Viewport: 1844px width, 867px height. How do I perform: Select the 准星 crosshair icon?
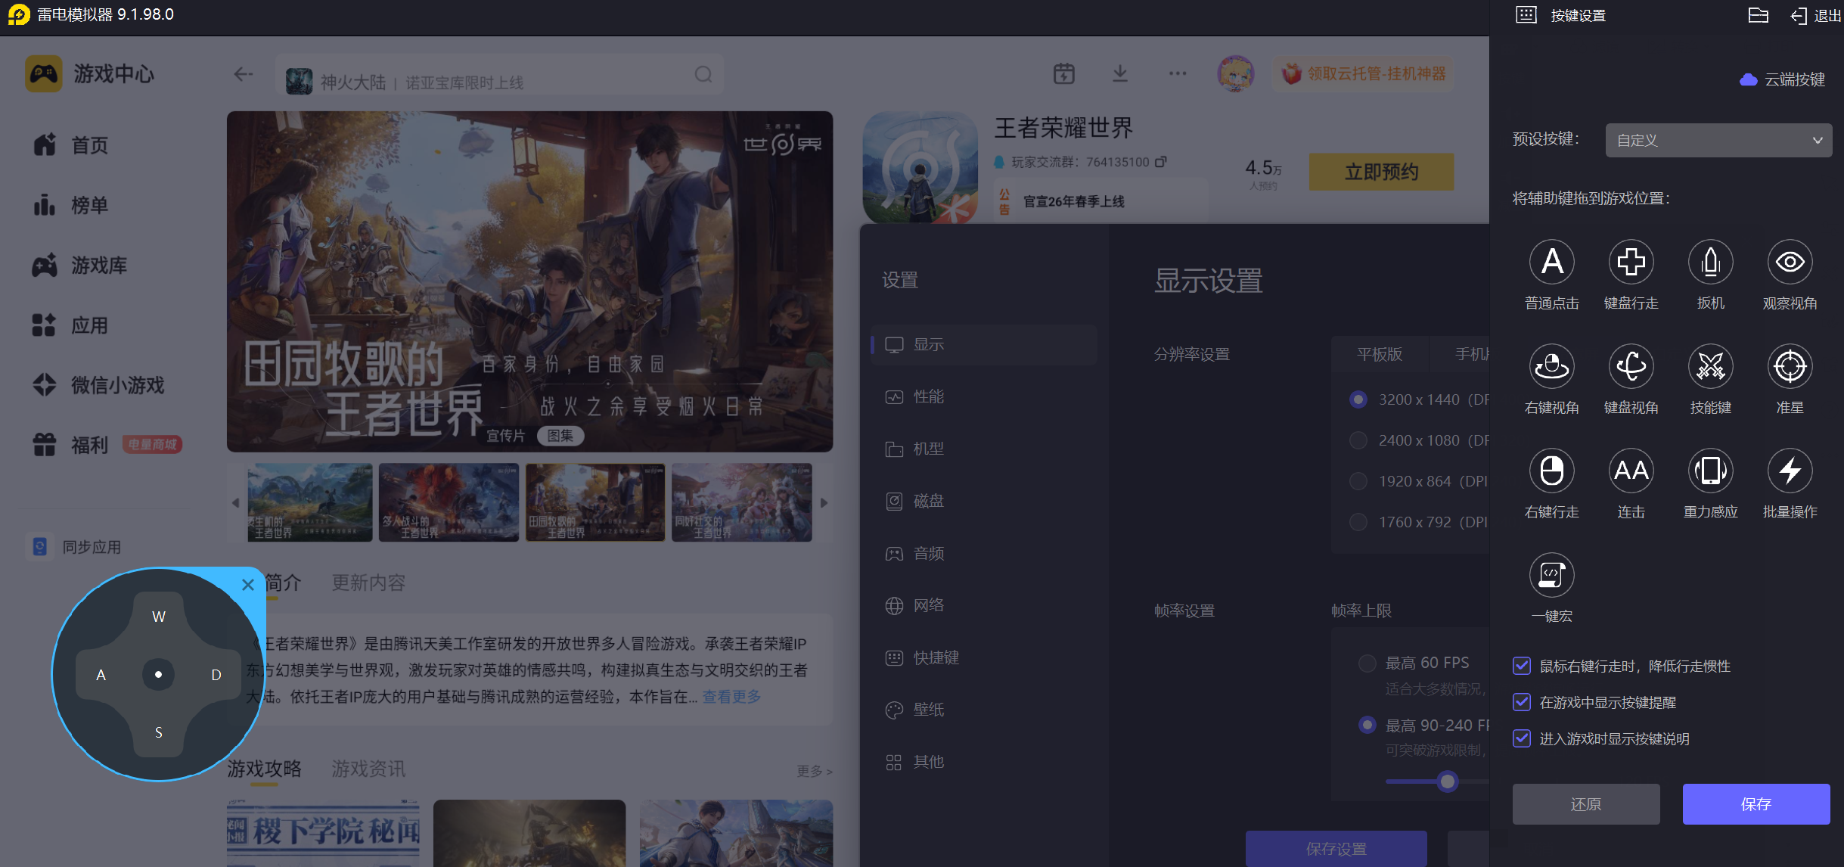coord(1790,367)
